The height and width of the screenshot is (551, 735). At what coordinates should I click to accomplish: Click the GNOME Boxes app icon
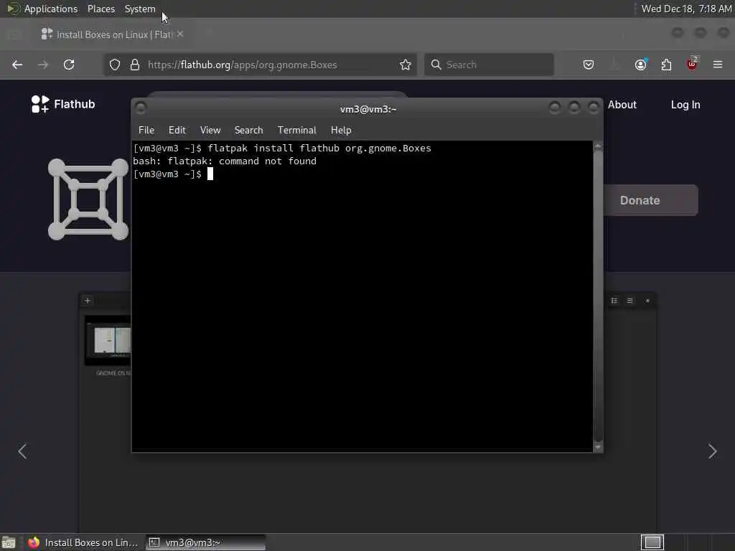click(x=88, y=199)
